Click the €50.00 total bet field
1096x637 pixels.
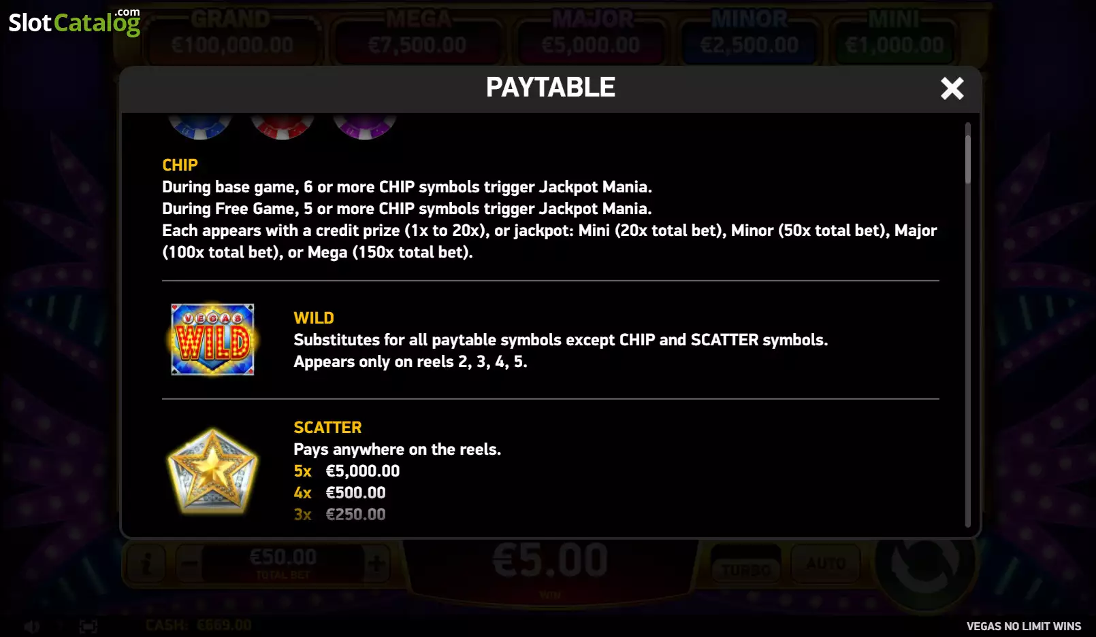point(283,564)
